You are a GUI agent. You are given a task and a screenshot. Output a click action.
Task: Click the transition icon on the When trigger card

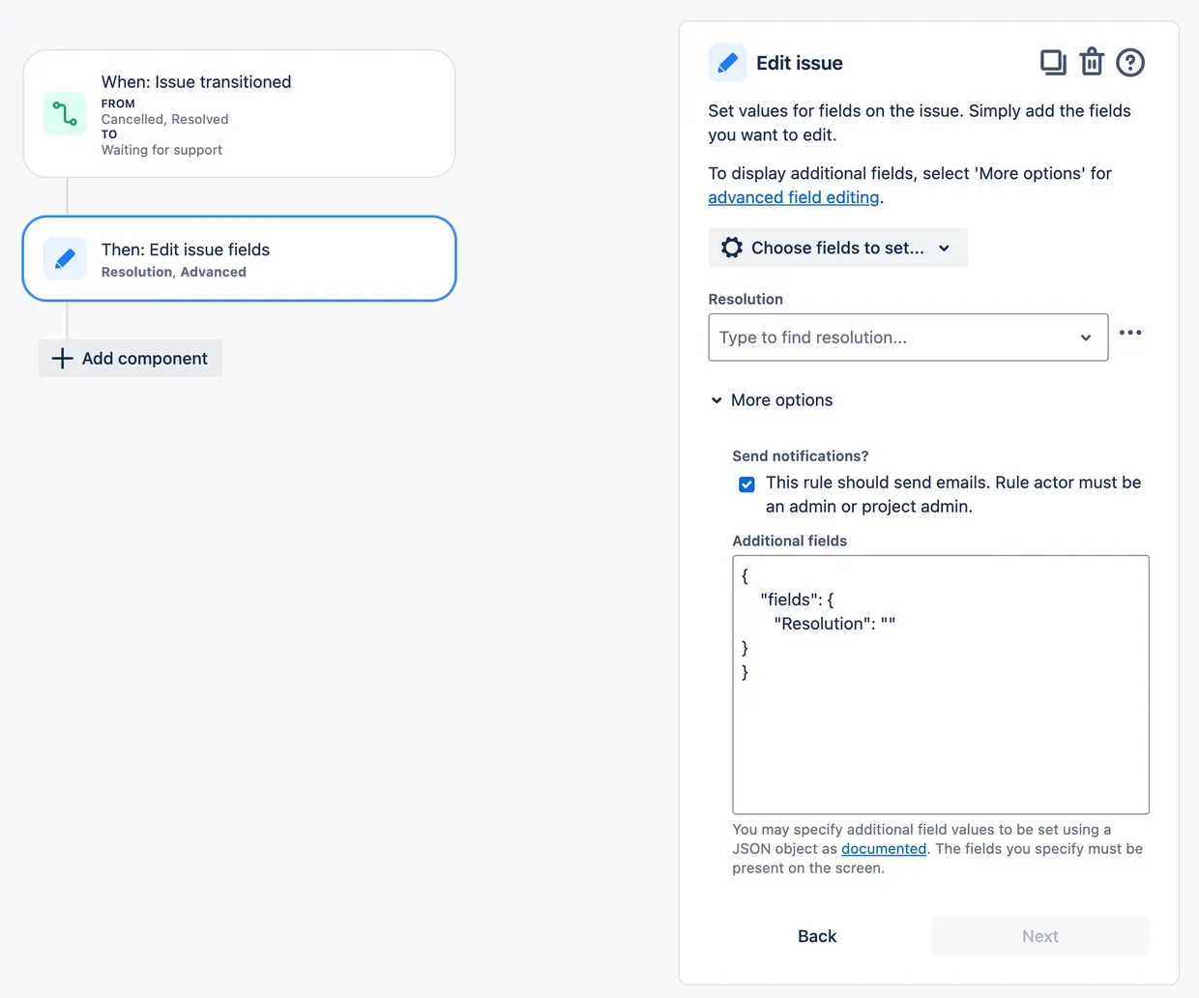(64, 113)
